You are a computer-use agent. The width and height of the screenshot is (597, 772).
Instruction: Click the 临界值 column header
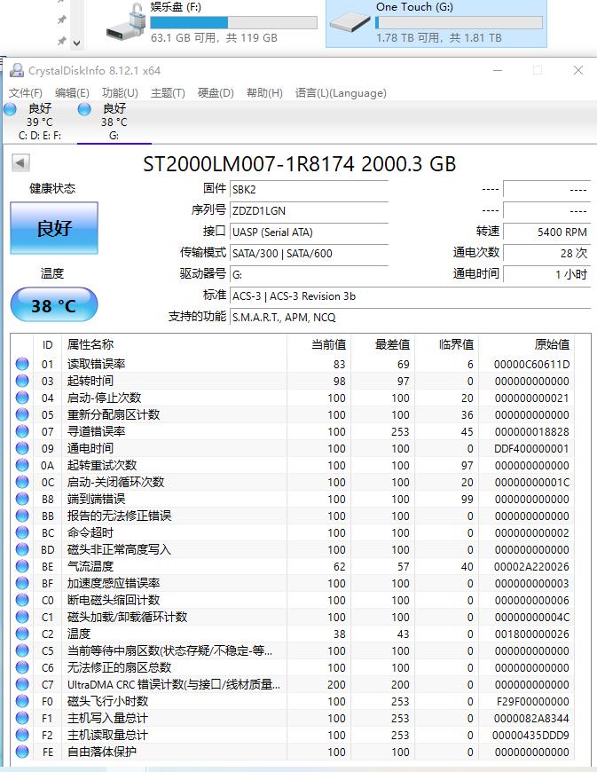coord(446,344)
